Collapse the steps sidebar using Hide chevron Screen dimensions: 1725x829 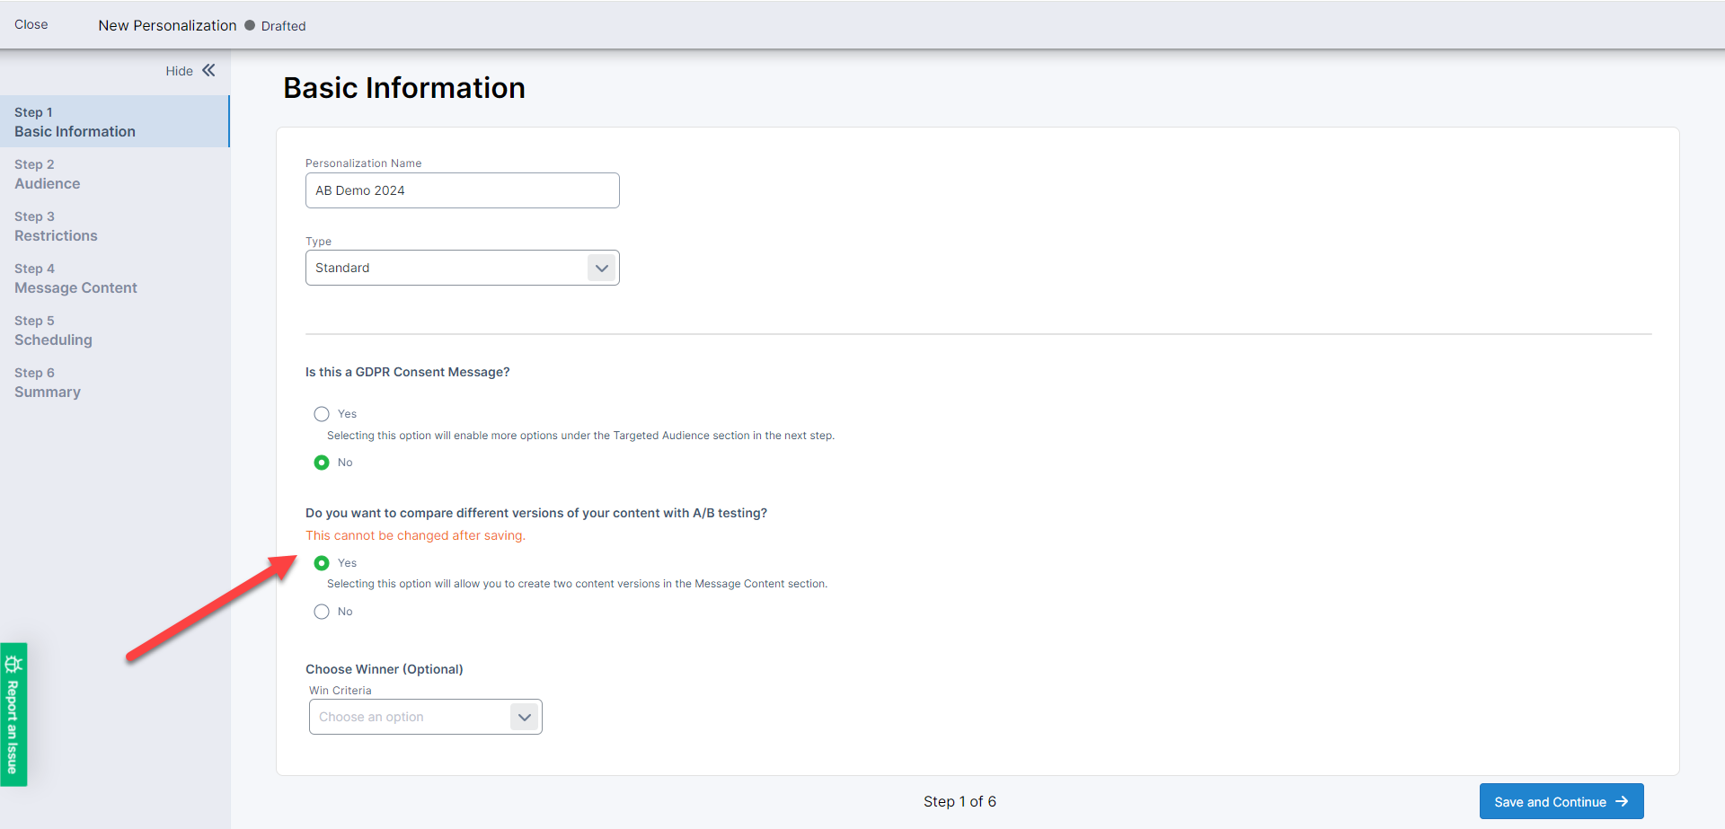[x=180, y=70]
